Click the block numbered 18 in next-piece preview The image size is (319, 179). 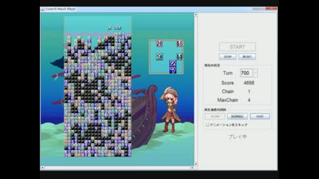coord(179,43)
